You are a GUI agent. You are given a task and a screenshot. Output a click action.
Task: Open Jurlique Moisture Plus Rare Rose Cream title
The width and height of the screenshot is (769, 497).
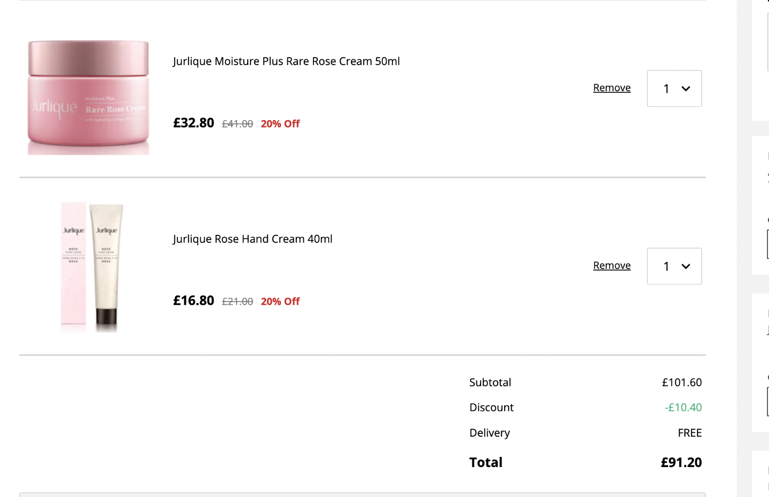coord(286,61)
